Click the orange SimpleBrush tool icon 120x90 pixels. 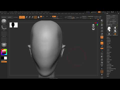tap(115, 34)
